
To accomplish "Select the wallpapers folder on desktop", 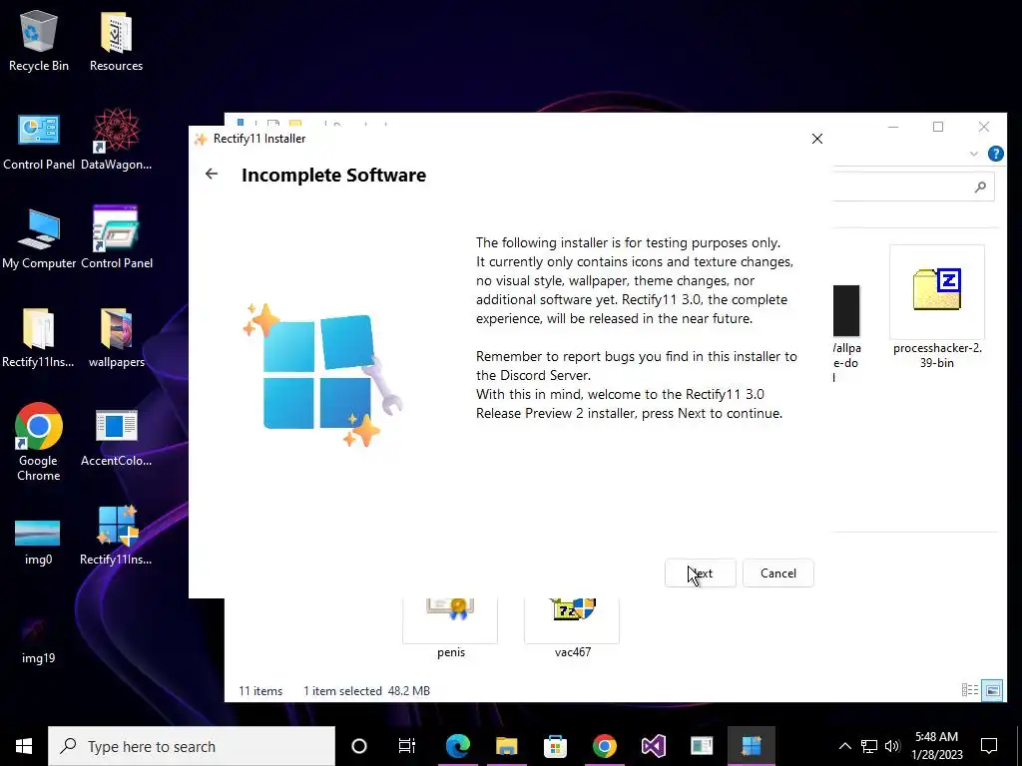I will pyautogui.click(x=116, y=338).
